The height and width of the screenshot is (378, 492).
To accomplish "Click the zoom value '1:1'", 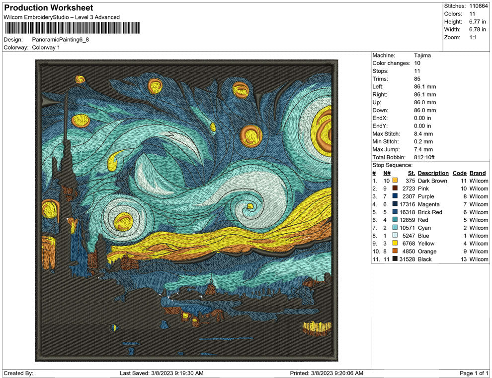I will coord(473,37).
